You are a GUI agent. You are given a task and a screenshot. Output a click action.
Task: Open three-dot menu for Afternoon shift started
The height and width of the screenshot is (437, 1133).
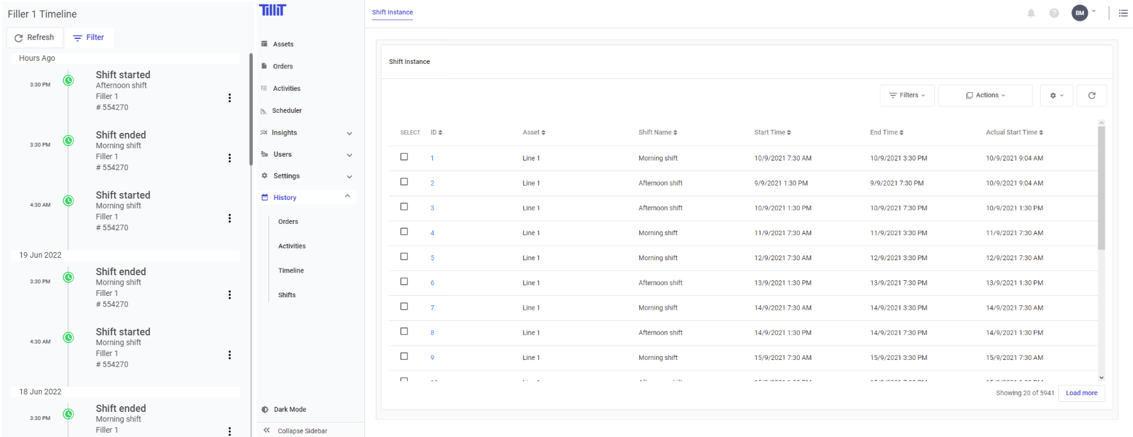coord(230,98)
